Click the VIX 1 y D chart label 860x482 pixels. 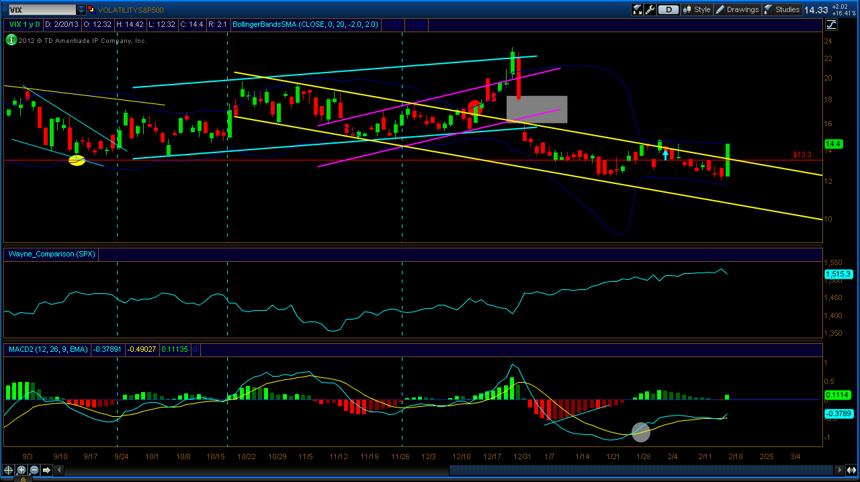click(25, 24)
